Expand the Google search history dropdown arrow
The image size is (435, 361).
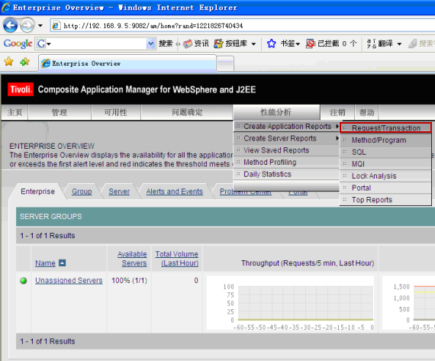[151, 44]
